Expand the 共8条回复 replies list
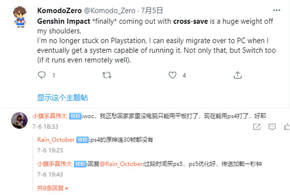Viewport: 290px width, 195px height. tap(53, 188)
